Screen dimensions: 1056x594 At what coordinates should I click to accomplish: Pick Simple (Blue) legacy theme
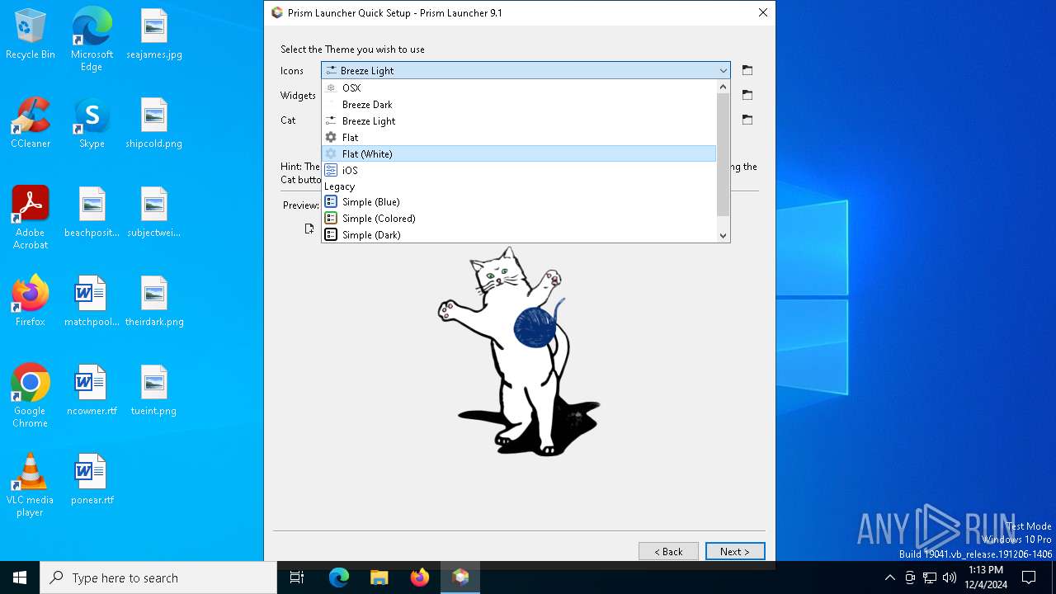click(519, 201)
